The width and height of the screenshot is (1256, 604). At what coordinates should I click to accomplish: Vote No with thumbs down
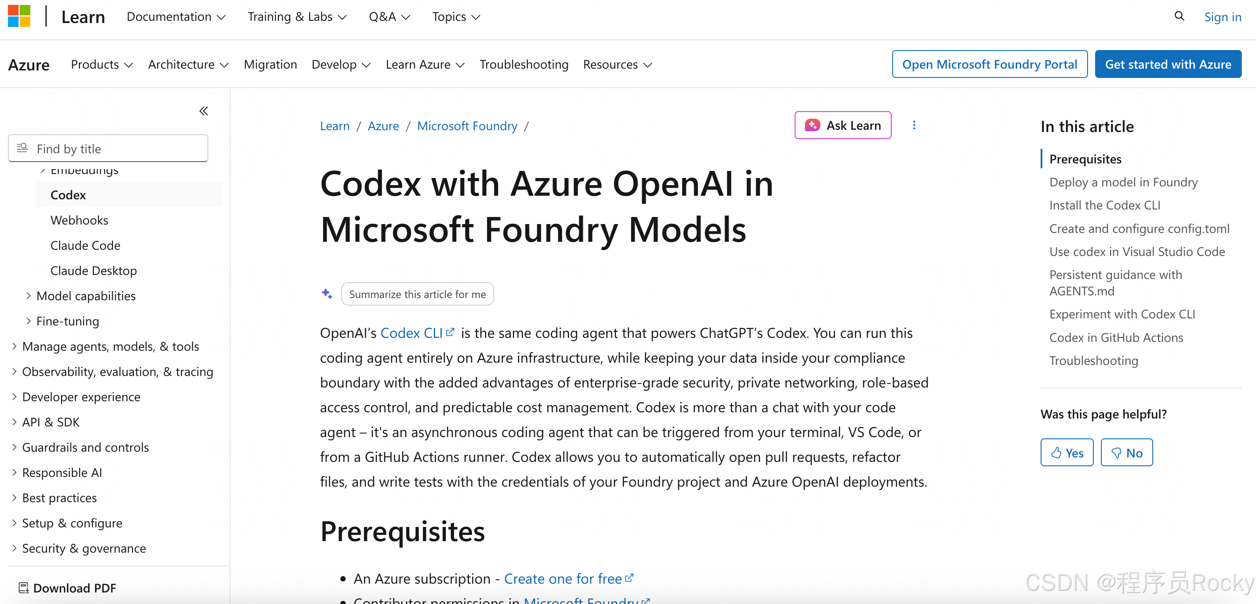1126,453
